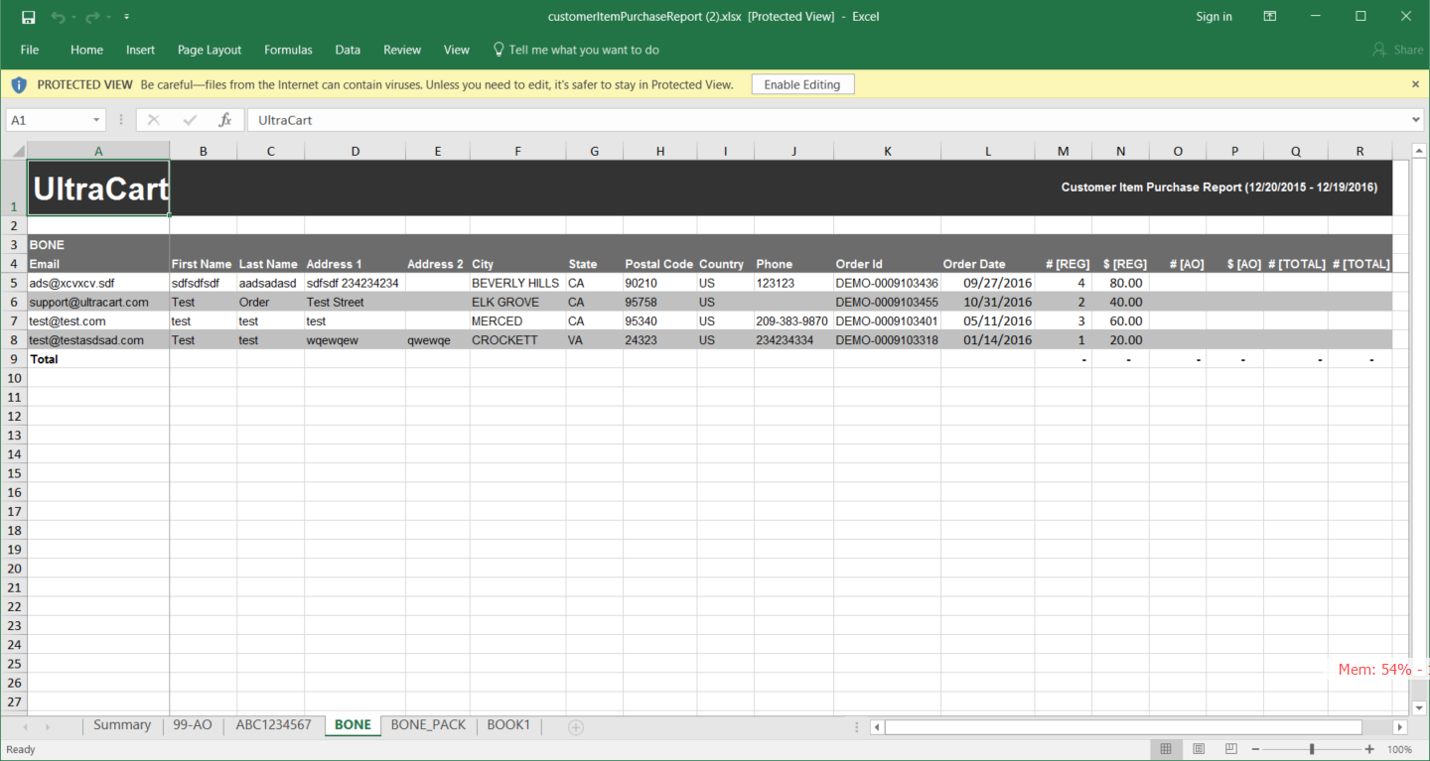Open the View ribbon tab
This screenshot has height=761, width=1430.
(x=457, y=50)
